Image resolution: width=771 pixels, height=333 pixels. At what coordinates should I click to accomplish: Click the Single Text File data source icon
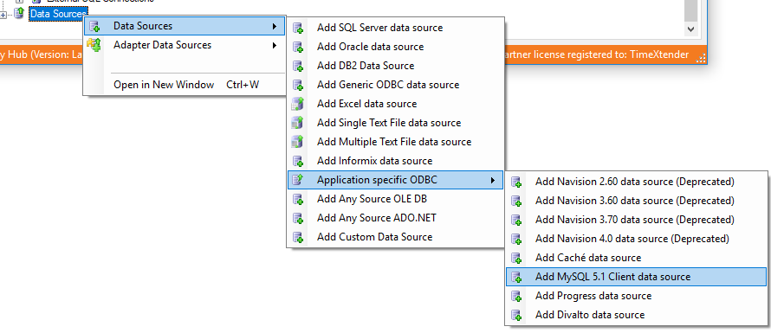(x=298, y=123)
